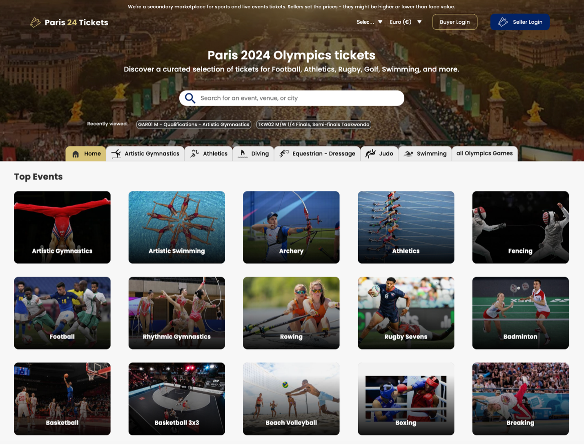Click the swimmer icon beside Swimming tab
Image resolution: width=584 pixels, height=446 pixels.
click(x=408, y=154)
